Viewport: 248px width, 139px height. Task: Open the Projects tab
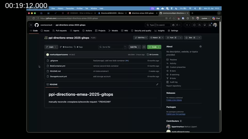click(x=100, y=31)
